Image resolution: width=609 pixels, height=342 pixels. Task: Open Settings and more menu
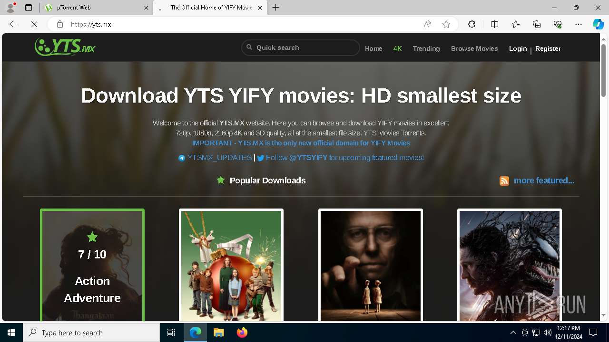[x=579, y=24]
